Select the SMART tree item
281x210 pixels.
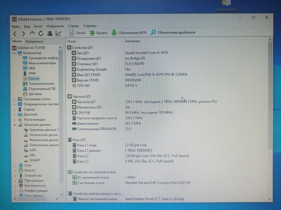(x=32, y=160)
